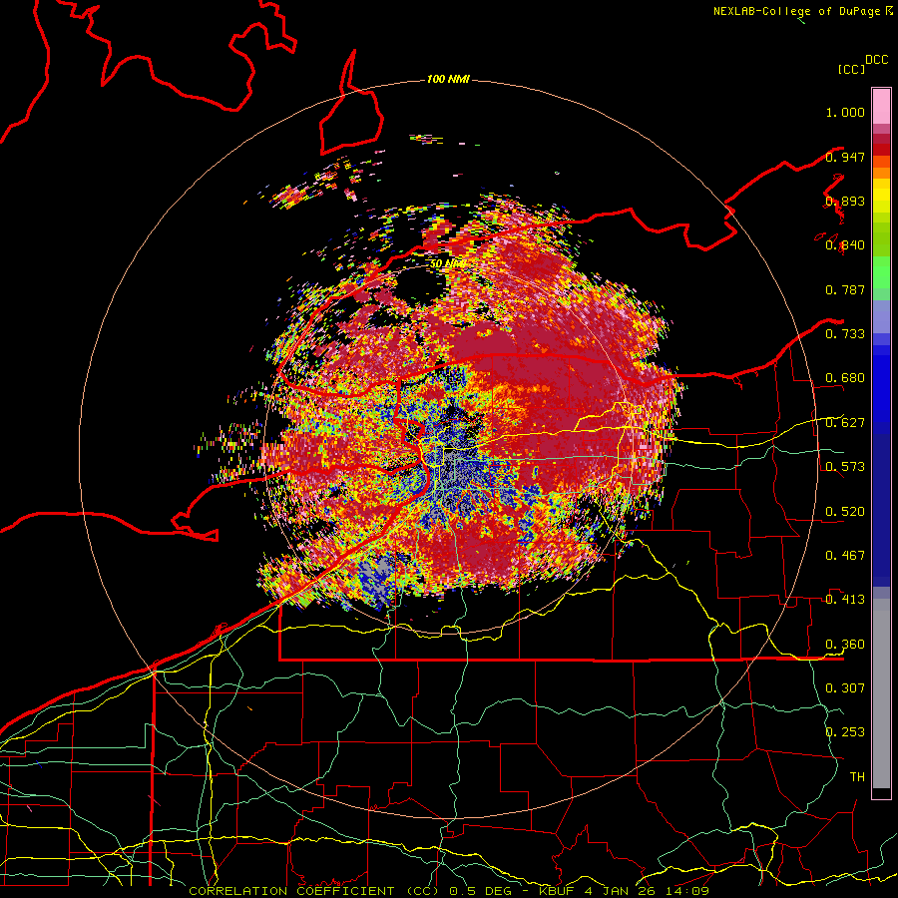The image size is (898, 898).
Task: Click the 0.893 scale value
Action: [x=845, y=201]
